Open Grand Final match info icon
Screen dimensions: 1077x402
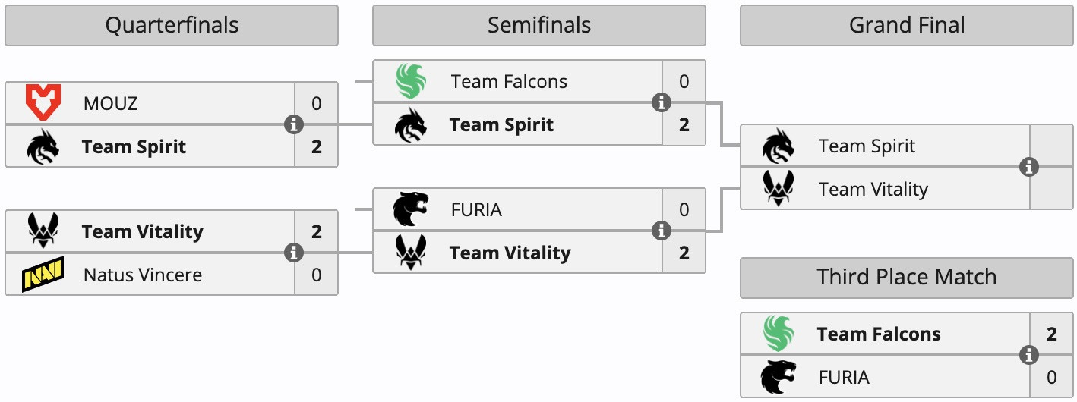tap(1029, 167)
